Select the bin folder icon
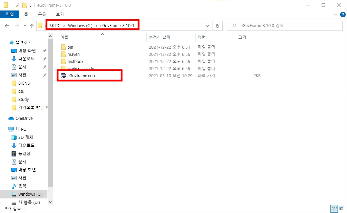The width and height of the screenshot is (347, 213). click(63, 47)
